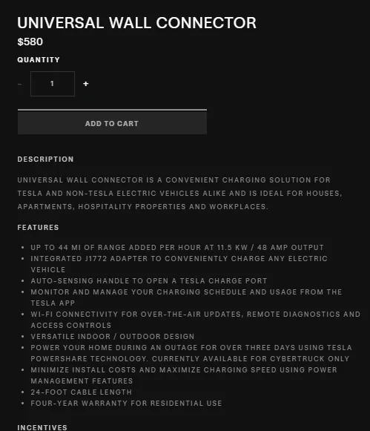This screenshot has width=370, height=431.
Task: Click the versatile indoor / outdoor design line
Action: (113, 337)
